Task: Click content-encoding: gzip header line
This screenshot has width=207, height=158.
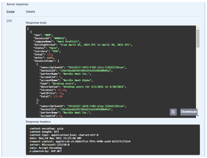Action: click(46, 129)
